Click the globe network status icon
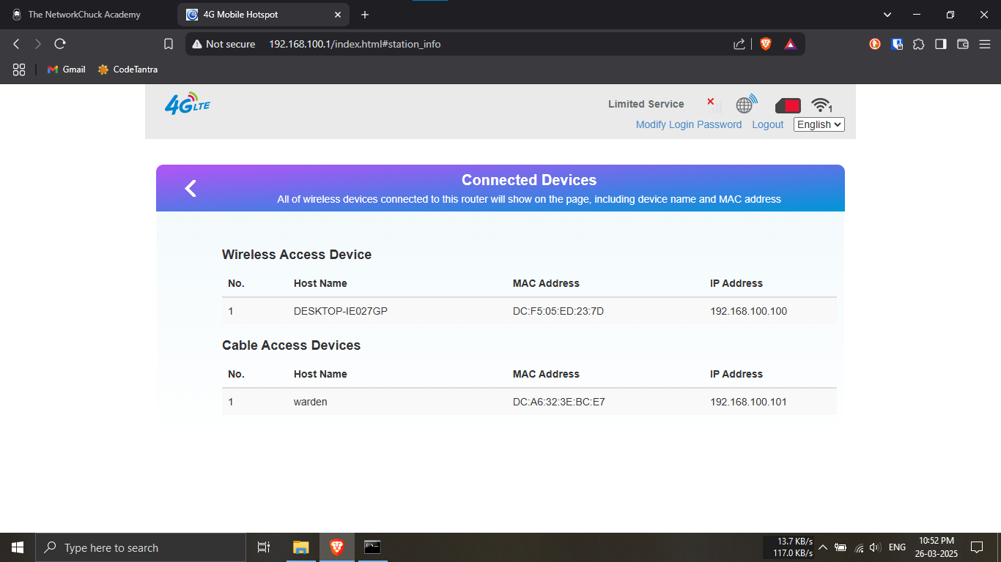 745,105
